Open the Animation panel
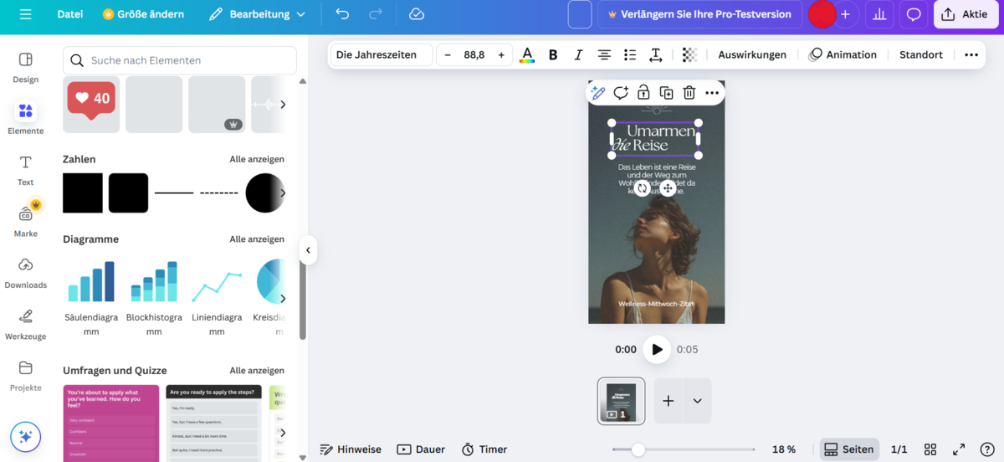This screenshot has height=462, width=1004. (843, 55)
